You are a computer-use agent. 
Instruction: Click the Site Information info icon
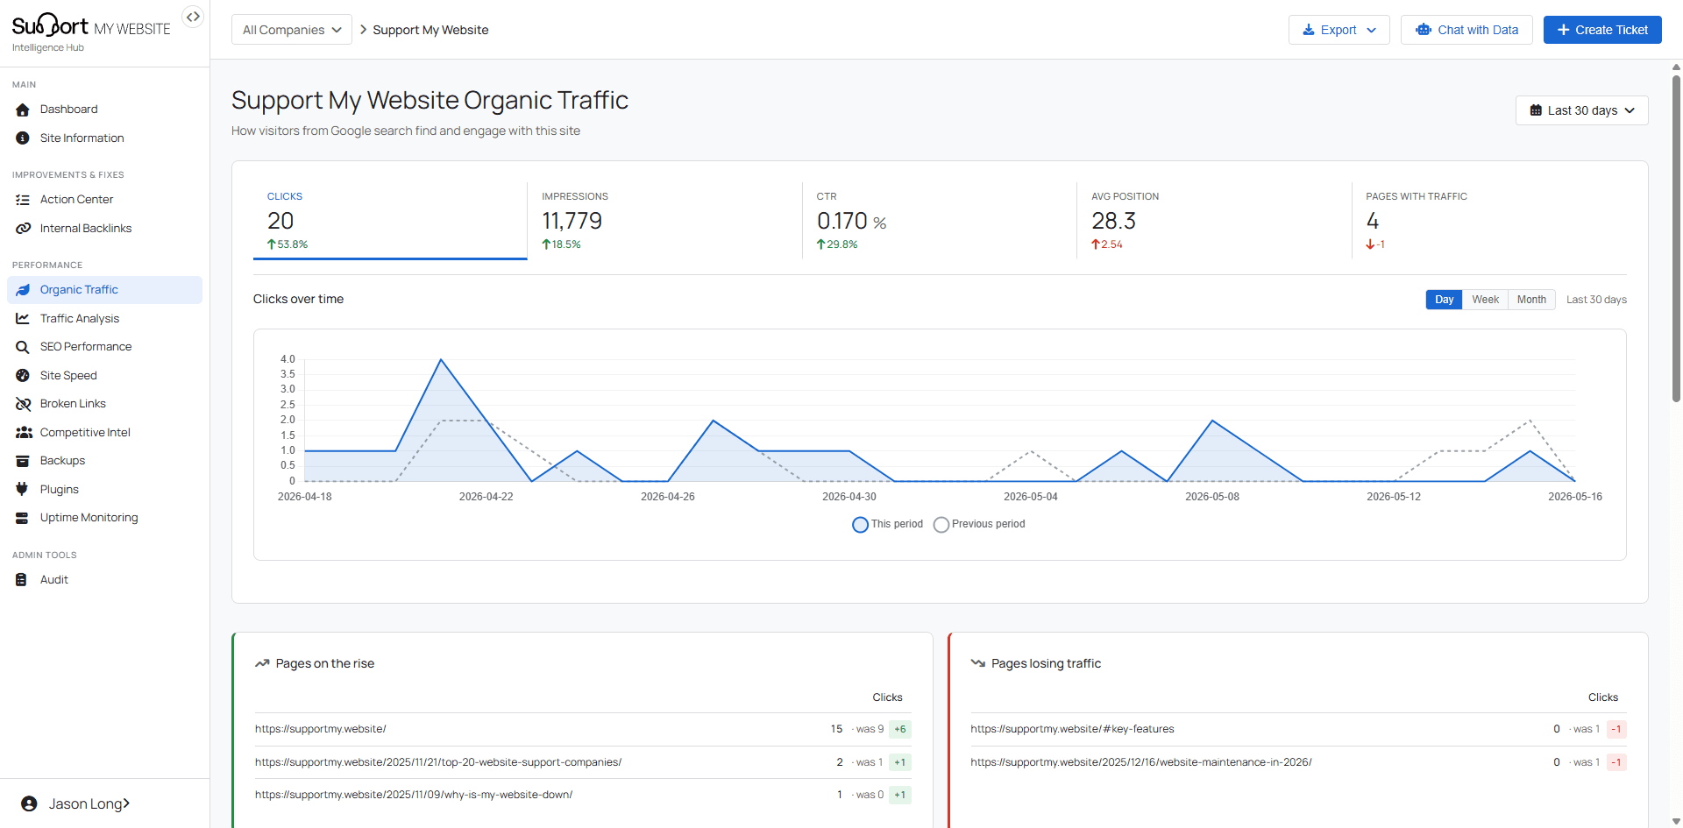[x=23, y=138]
